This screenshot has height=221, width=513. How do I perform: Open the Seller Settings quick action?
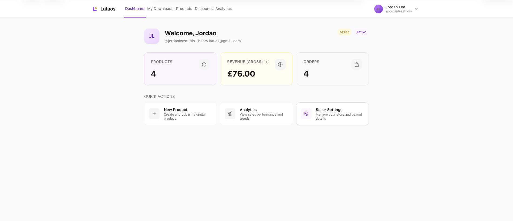[332, 114]
